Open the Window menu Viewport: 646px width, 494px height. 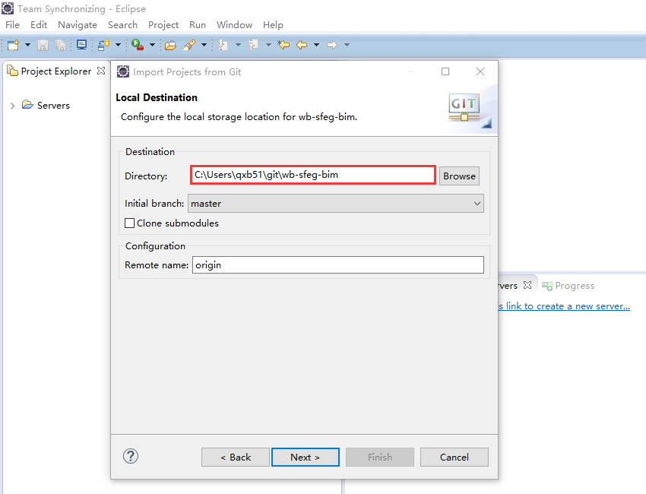click(x=234, y=25)
